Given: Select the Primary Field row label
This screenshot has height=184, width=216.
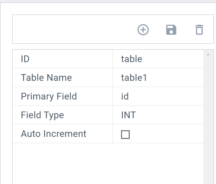Looking at the screenshot, I should point(49,97).
